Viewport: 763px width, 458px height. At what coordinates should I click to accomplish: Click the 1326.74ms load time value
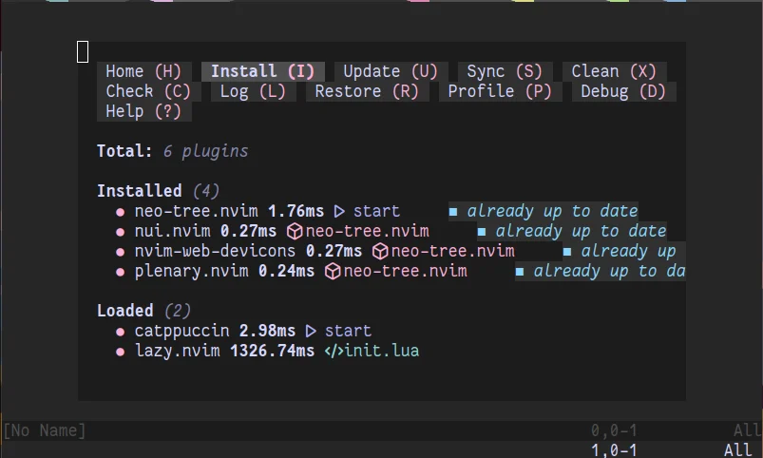(272, 351)
